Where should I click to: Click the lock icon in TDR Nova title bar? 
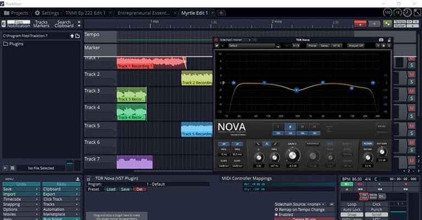pyautogui.click(x=389, y=40)
